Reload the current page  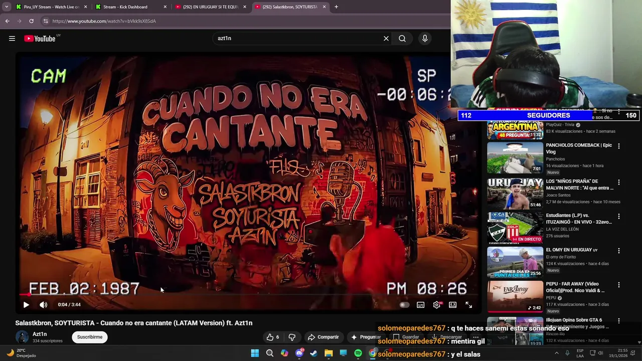coord(31,21)
